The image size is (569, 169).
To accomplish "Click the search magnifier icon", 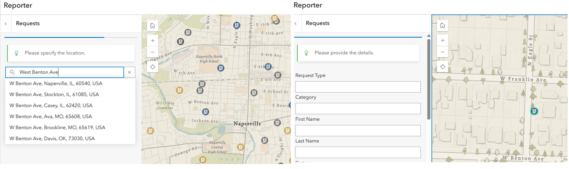I will [x=12, y=72].
